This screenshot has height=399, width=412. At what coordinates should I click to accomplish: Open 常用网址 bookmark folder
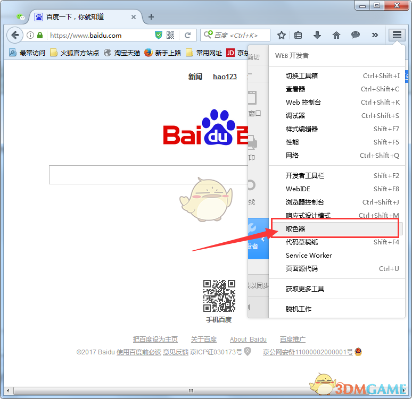click(x=204, y=53)
